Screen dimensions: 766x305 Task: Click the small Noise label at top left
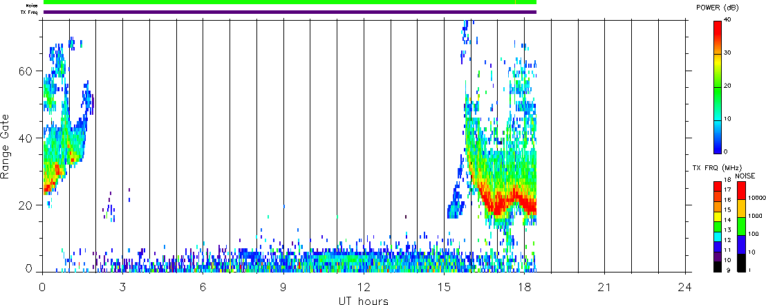click(x=32, y=6)
